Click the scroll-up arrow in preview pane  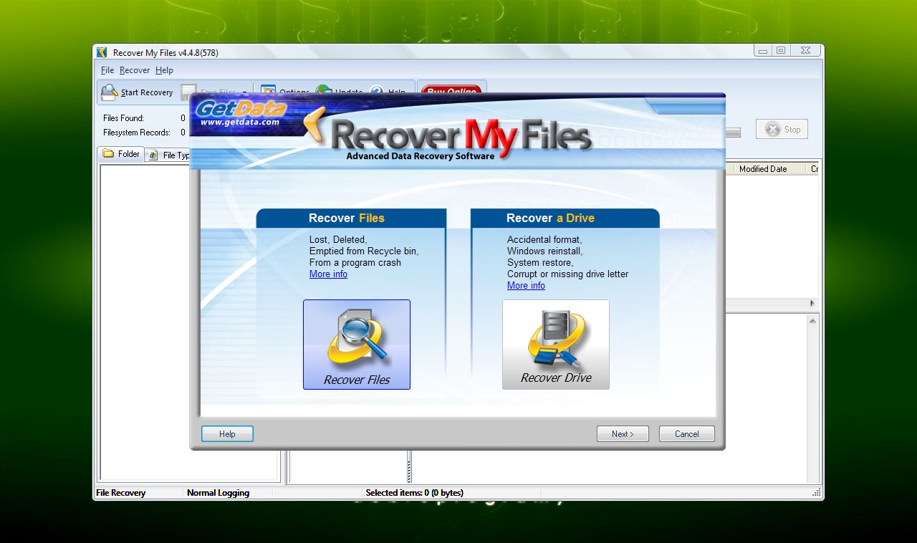(812, 321)
